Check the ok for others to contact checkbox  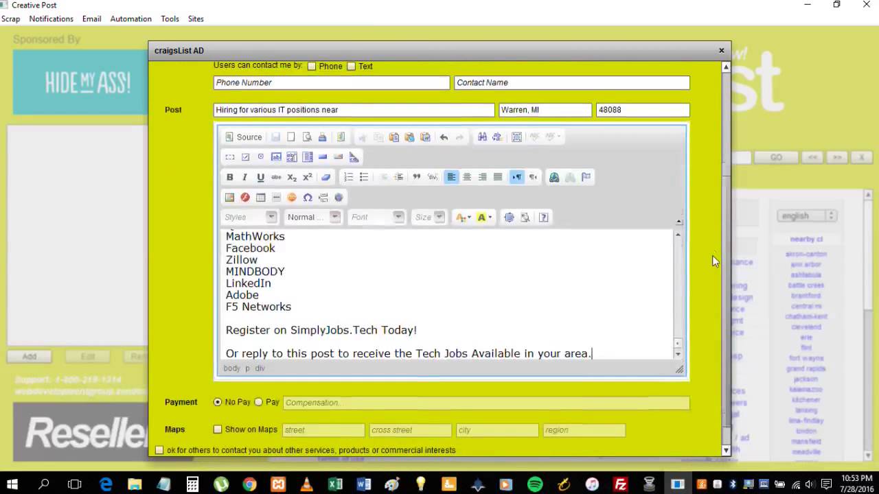click(x=159, y=450)
